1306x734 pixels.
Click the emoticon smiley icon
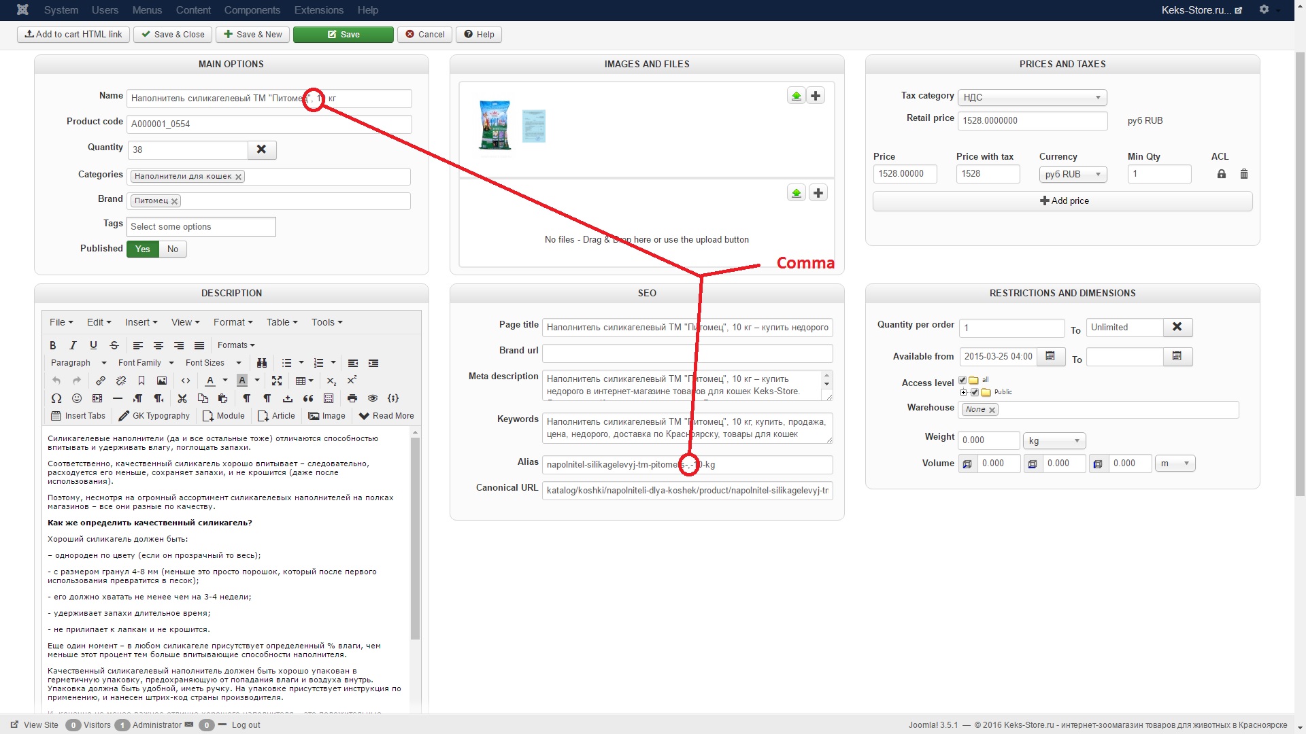pos(77,398)
